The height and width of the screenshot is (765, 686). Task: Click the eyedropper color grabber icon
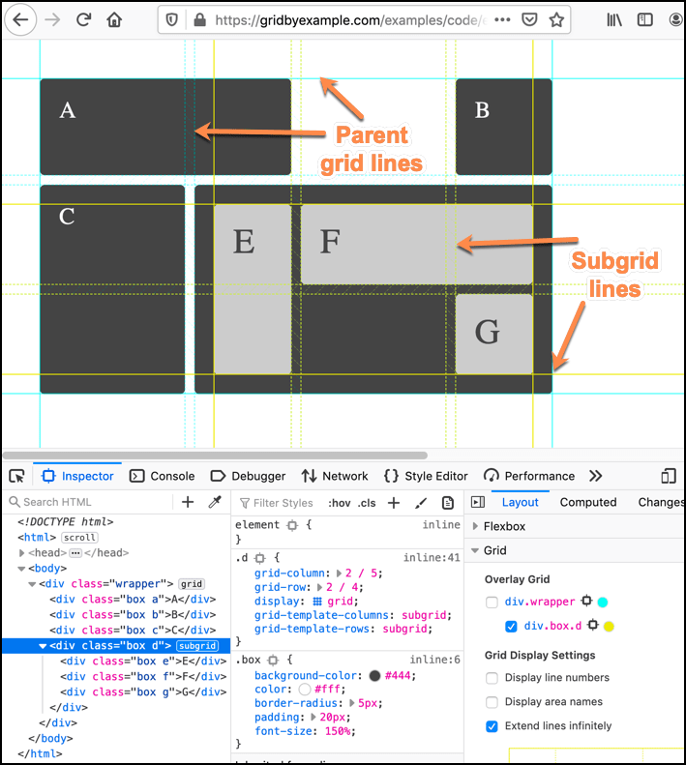[216, 502]
